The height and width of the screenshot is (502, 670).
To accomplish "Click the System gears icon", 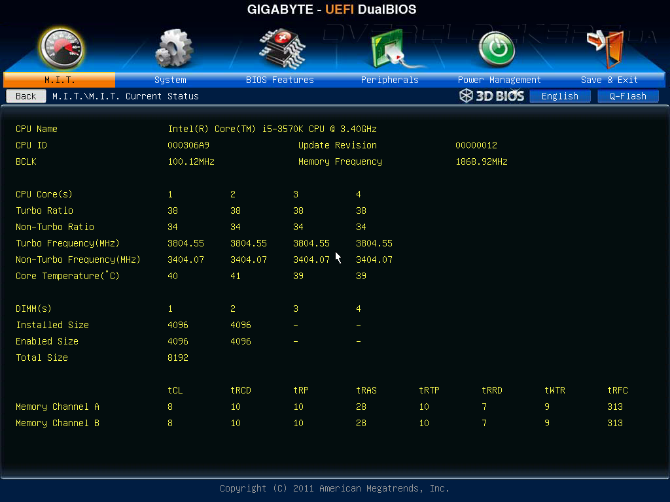I will [x=174, y=48].
